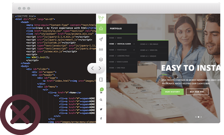
Task: Expand the HOME / PORTFOLIO submenu chevron
Action: click(x=134, y=50)
